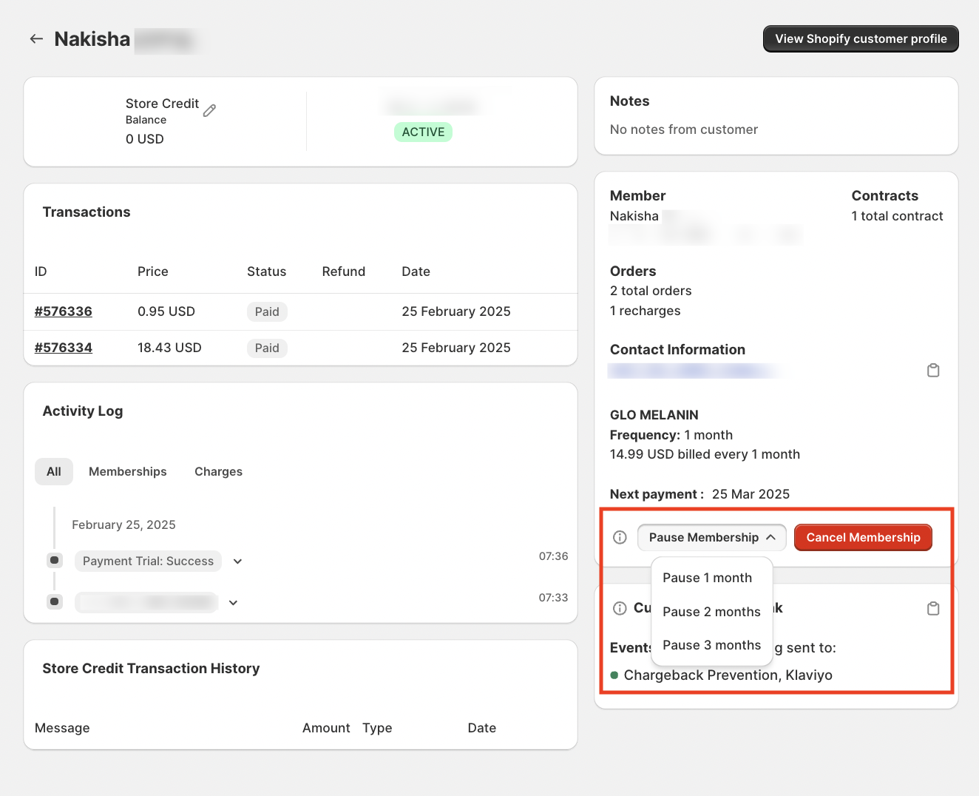Copy customer portal link via clipboard icon
The image size is (979, 796).
coord(933,608)
